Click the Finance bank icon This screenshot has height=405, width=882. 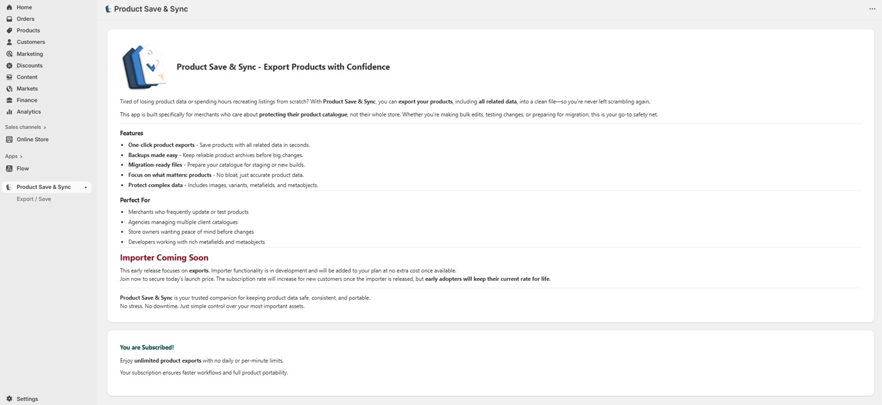pos(9,101)
